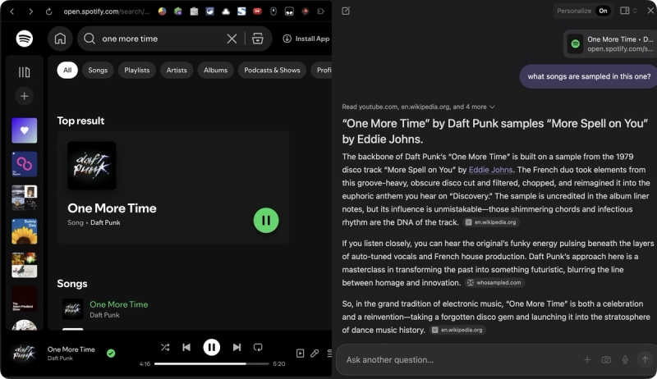
Task: Select the All filter chip
Action: [67, 71]
